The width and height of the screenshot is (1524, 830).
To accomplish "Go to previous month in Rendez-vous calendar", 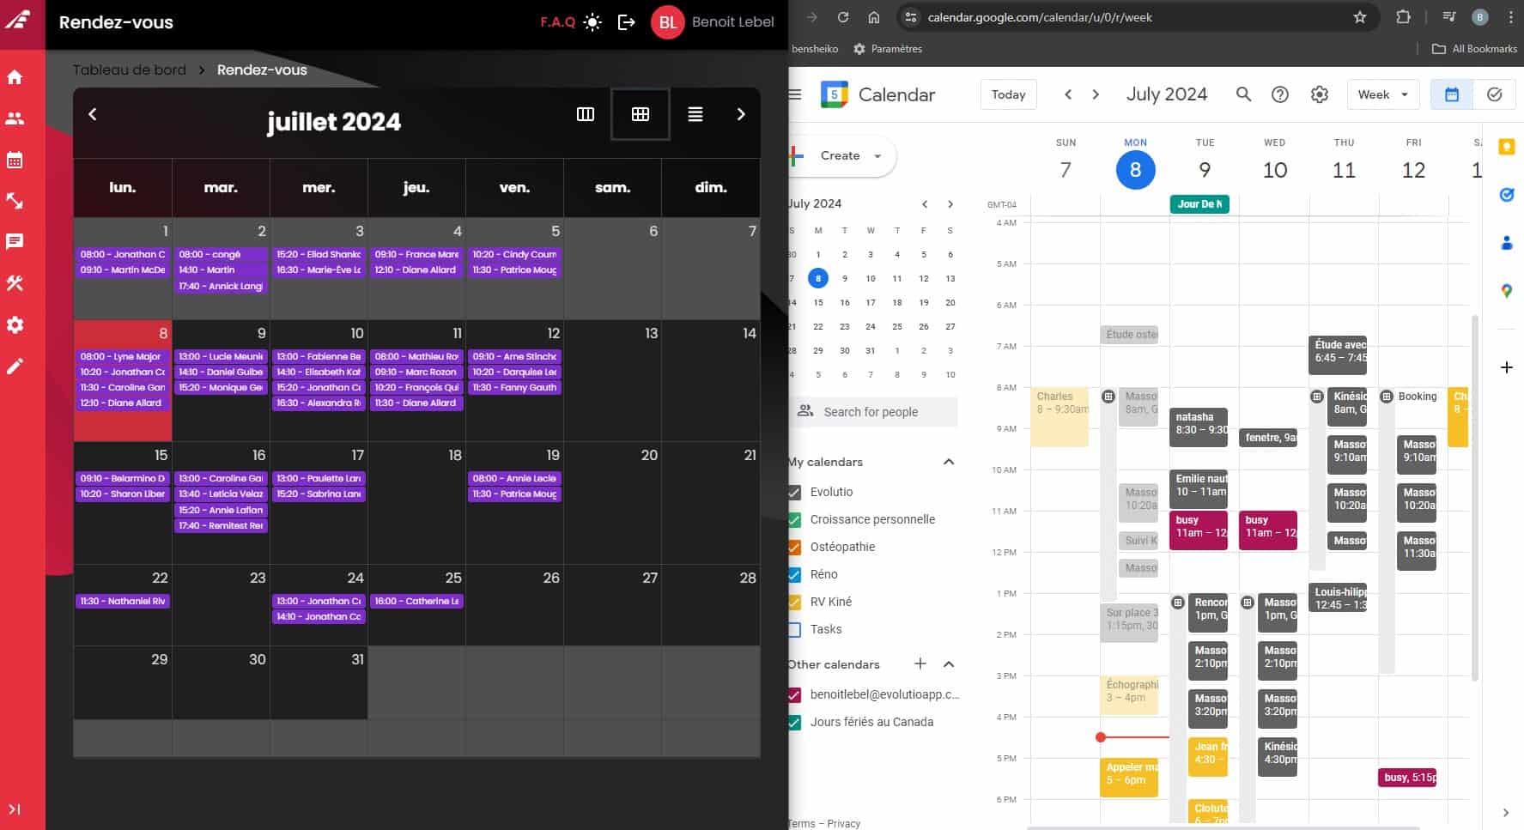I will pyautogui.click(x=93, y=114).
